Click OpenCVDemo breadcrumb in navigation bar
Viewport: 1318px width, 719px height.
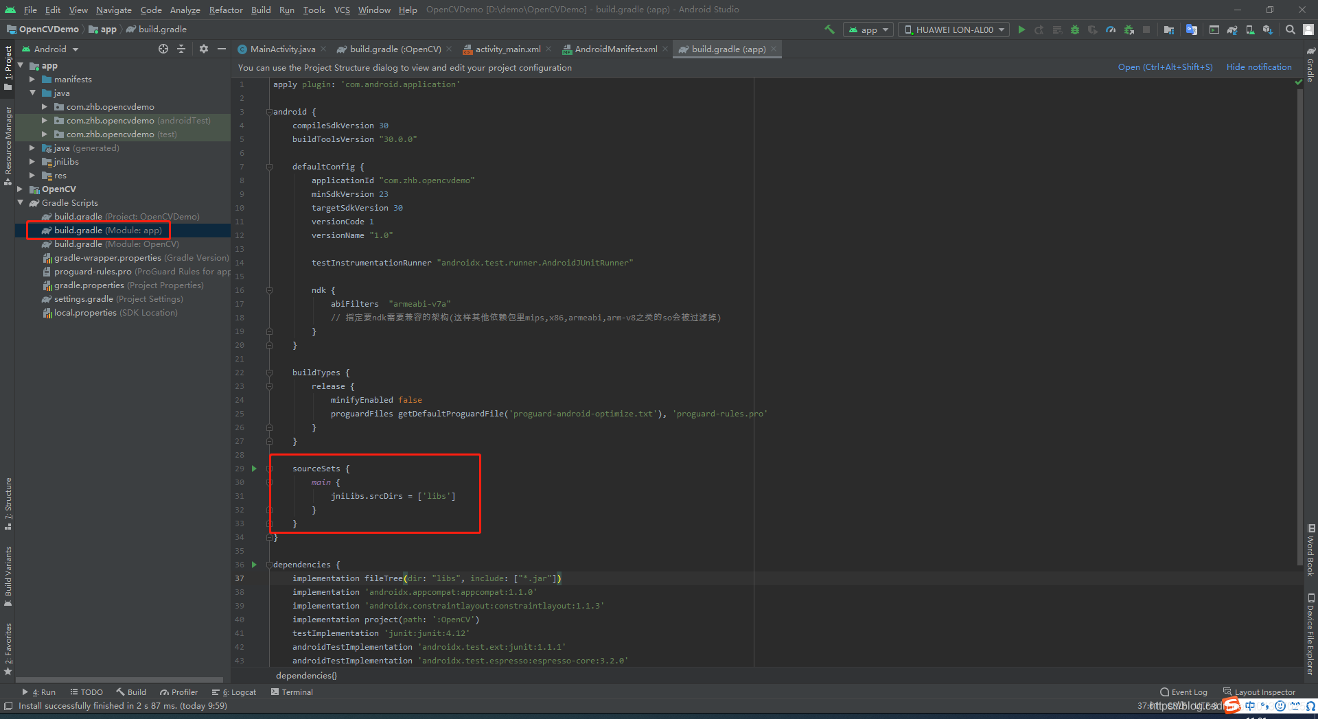click(43, 30)
